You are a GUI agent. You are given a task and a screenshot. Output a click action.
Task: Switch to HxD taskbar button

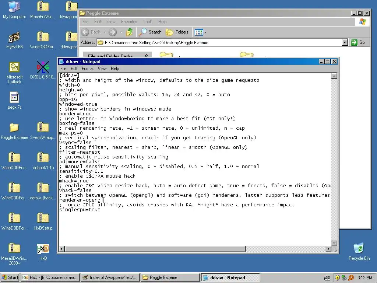[x=50, y=277]
